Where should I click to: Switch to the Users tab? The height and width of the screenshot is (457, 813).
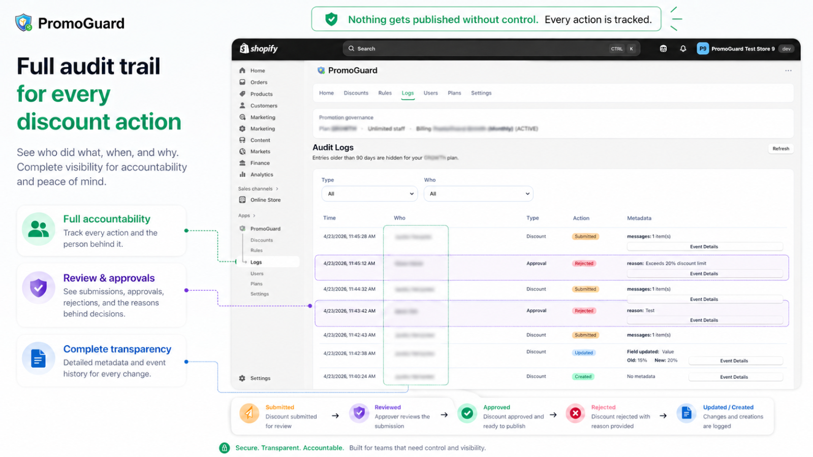[430, 93]
